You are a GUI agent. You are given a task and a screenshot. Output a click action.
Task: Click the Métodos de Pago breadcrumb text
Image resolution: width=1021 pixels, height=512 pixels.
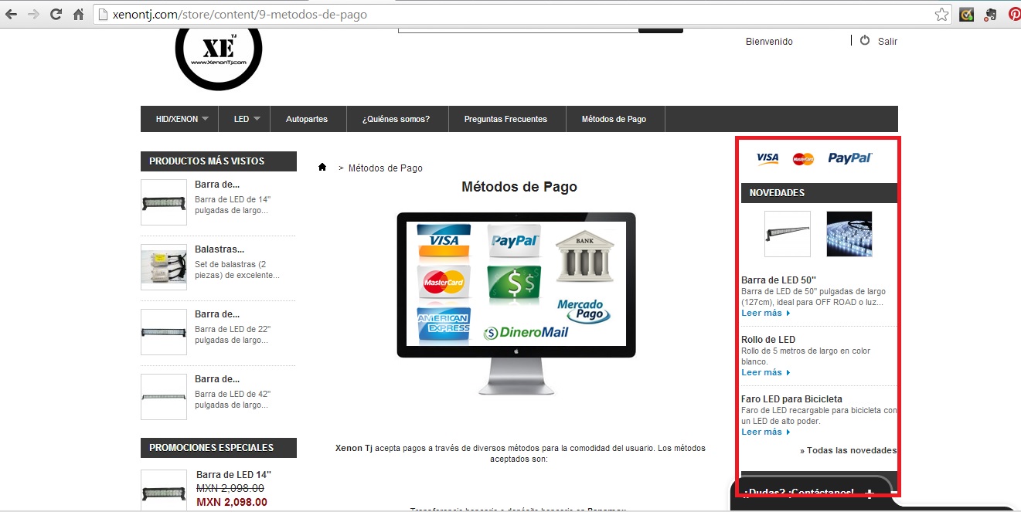click(386, 168)
